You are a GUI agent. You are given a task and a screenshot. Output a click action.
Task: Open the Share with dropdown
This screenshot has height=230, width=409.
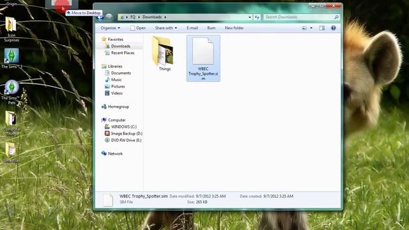click(x=166, y=28)
